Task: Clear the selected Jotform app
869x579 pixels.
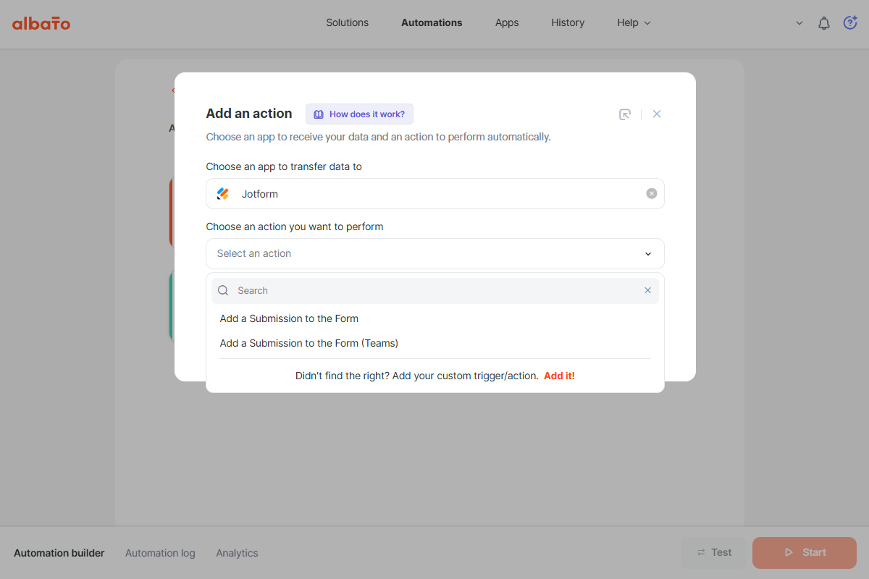Action: click(x=651, y=193)
